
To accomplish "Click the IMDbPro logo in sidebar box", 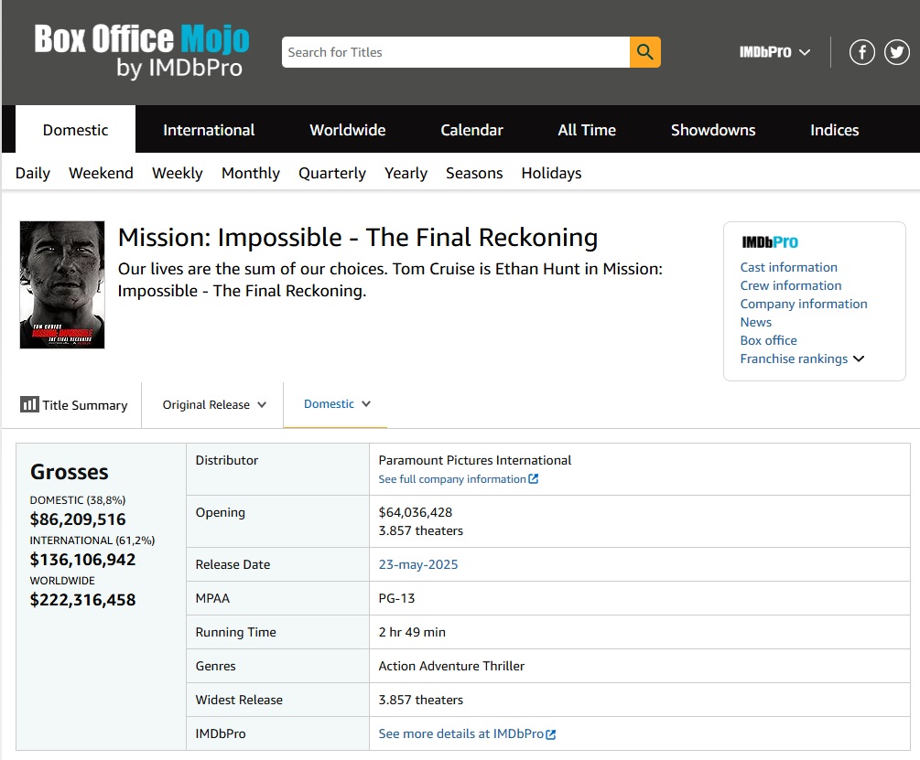I will tap(769, 242).
